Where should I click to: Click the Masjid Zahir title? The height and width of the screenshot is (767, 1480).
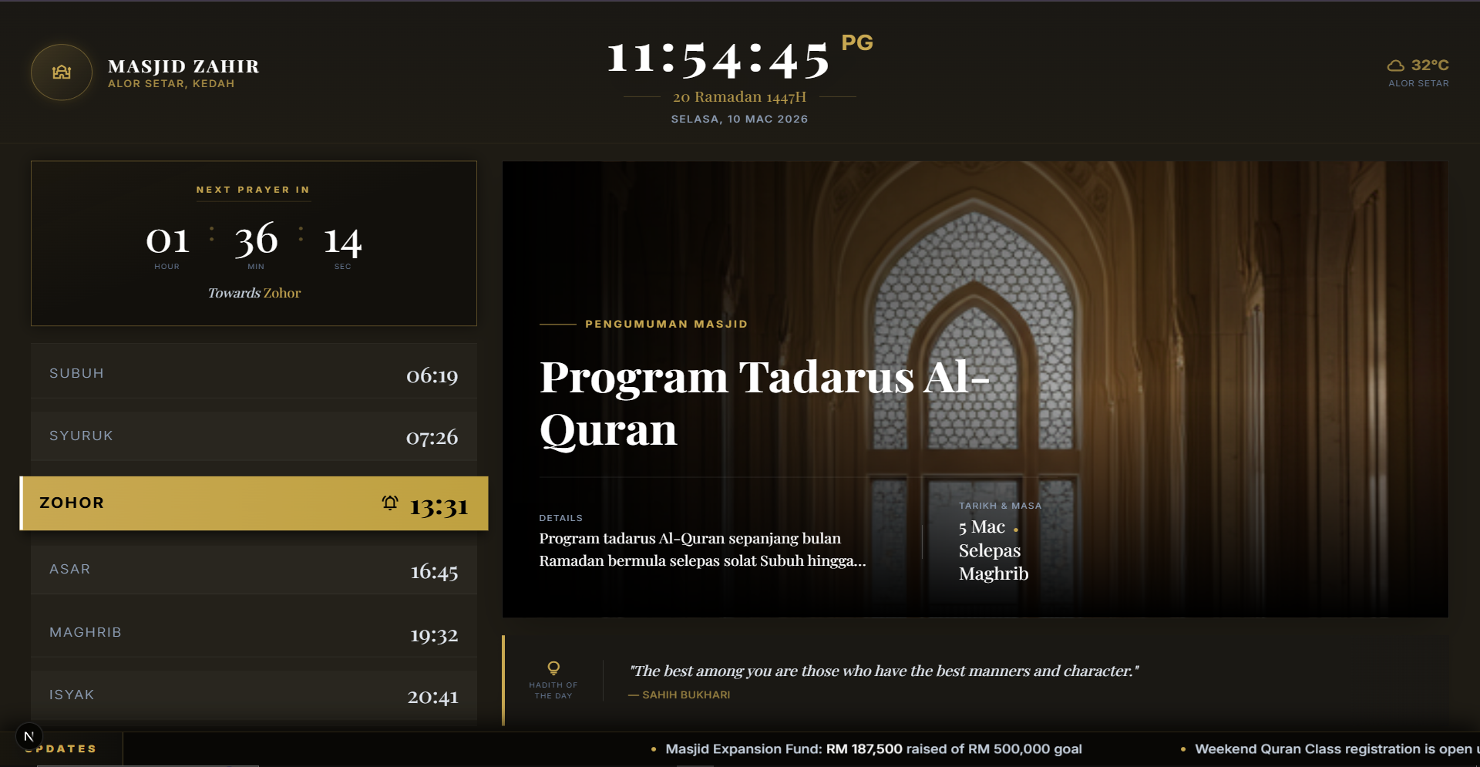click(x=183, y=66)
